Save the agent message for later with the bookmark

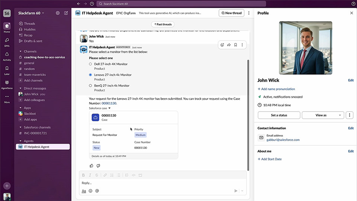(x=235, y=45)
